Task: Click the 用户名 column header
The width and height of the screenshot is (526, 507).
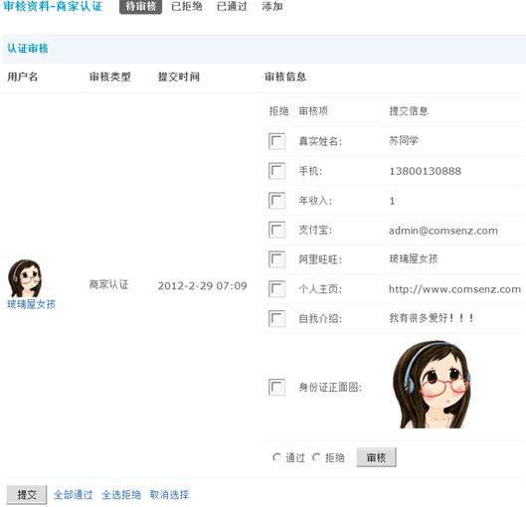Action: (23, 77)
